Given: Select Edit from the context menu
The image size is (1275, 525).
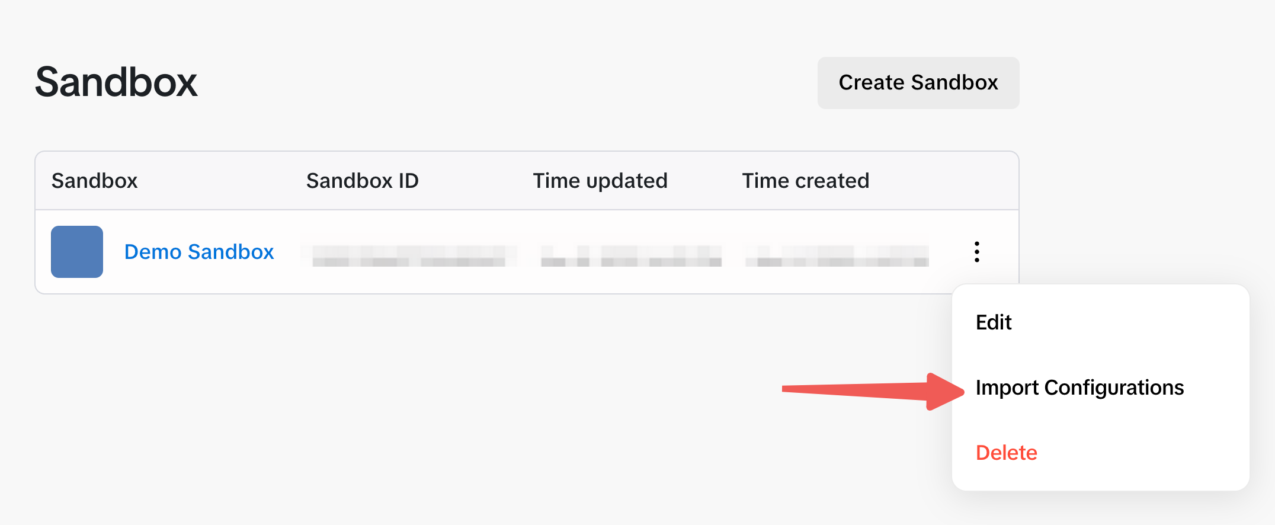Looking at the screenshot, I should point(994,322).
